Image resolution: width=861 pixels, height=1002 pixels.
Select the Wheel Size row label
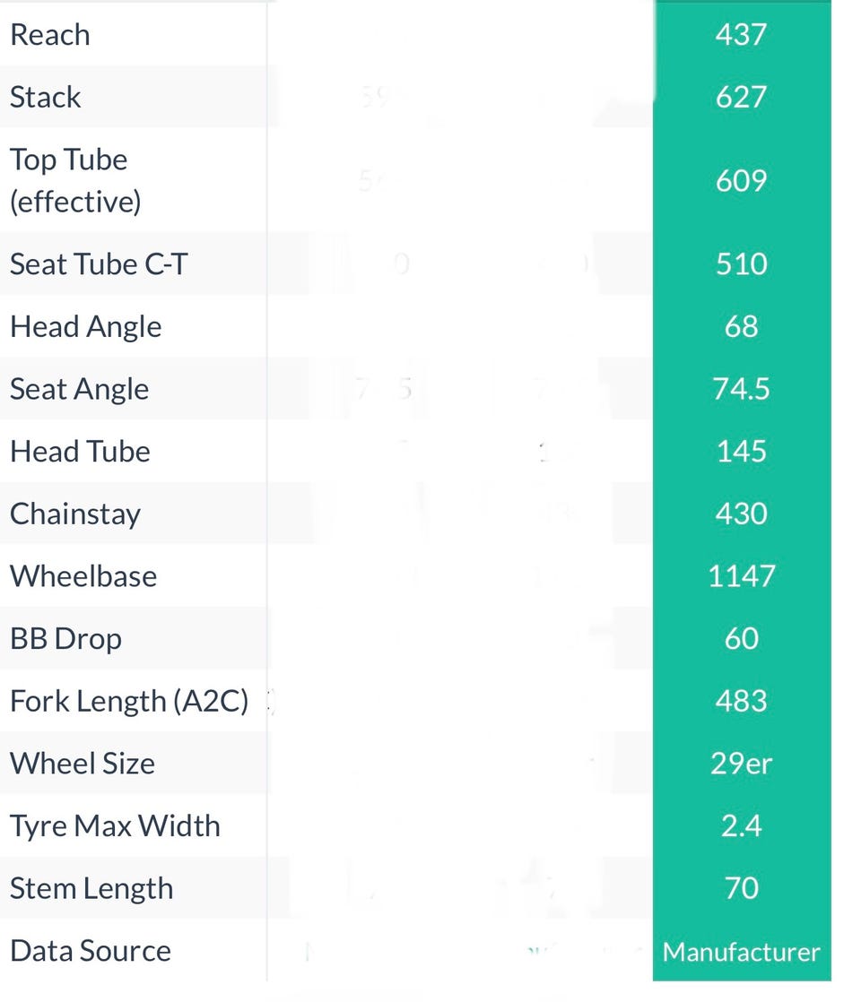click(x=83, y=764)
